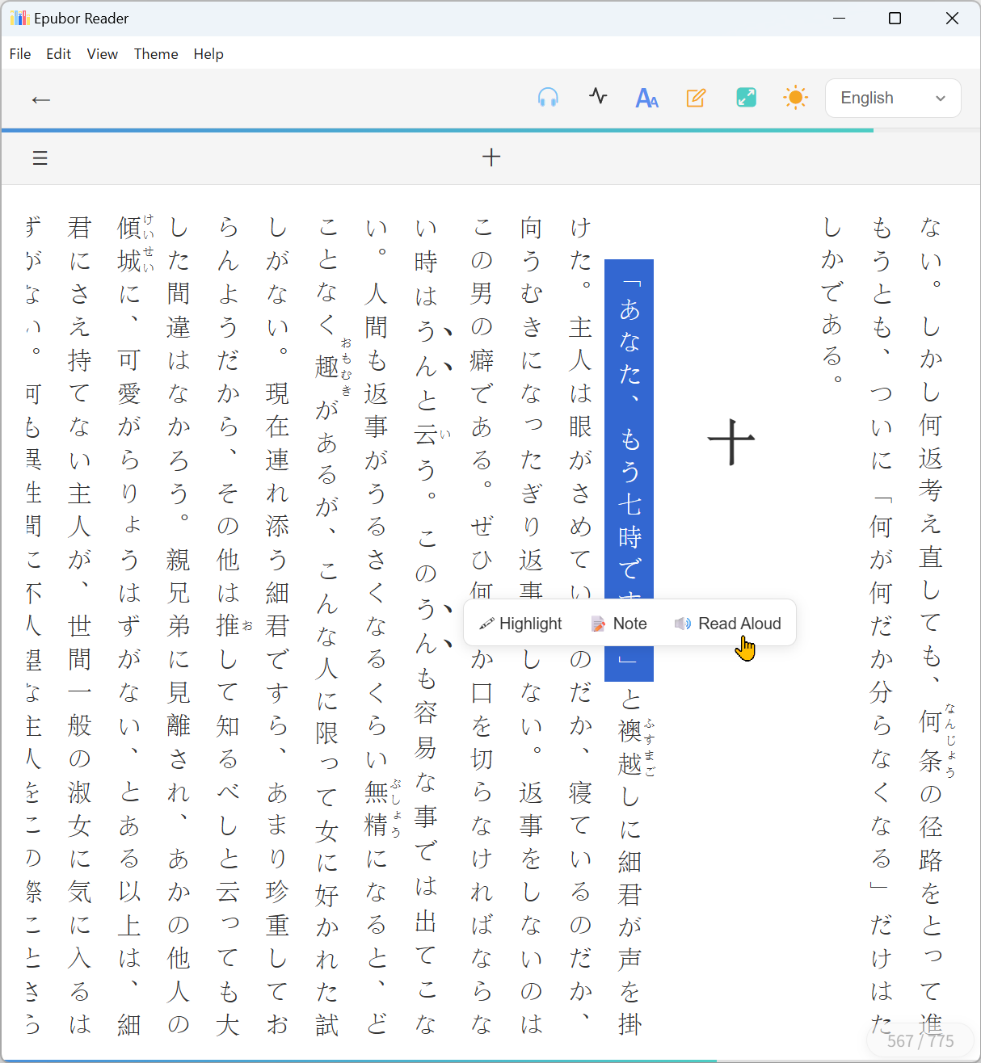Open the Help menu
This screenshot has width=981, height=1063.
[208, 54]
